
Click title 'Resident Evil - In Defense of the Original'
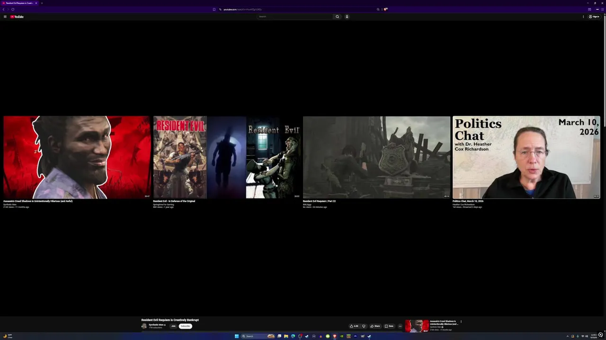174,201
